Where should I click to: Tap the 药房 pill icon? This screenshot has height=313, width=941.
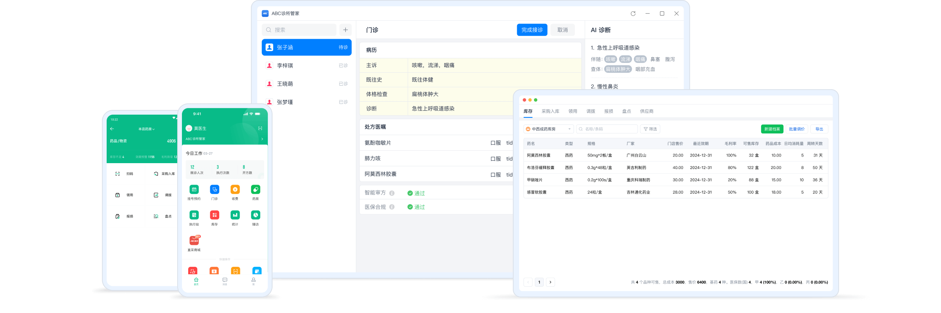[x=255, y=190]
